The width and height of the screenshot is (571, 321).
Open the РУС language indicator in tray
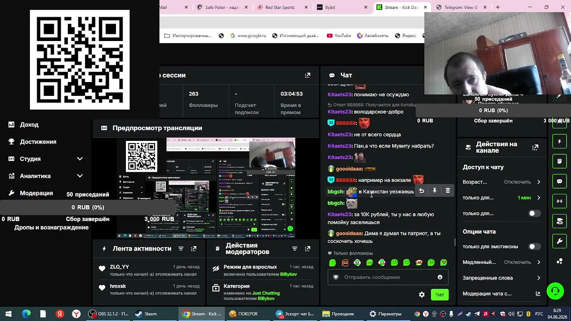pos(539,314)
